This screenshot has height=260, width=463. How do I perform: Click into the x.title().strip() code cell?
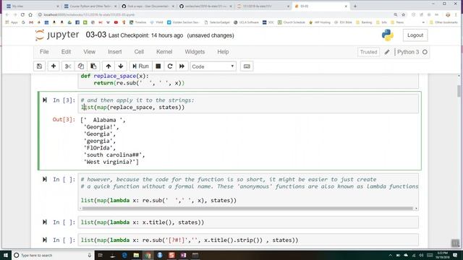(248, 240)
